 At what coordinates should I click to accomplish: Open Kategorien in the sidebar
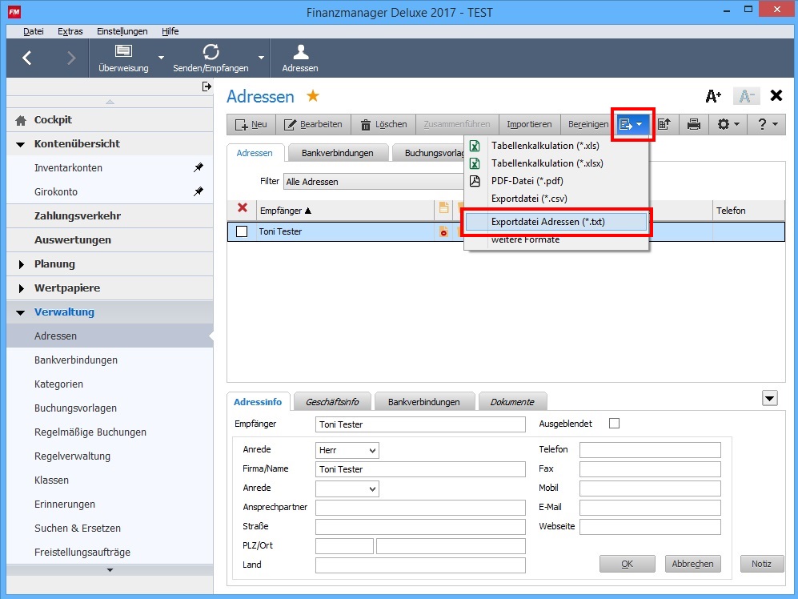point(58,384)
